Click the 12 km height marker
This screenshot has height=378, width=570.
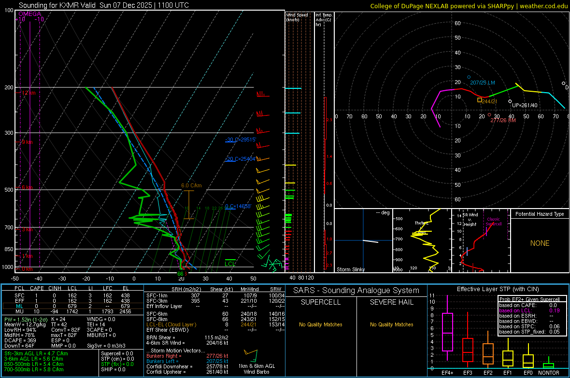[x=29, y=93]
